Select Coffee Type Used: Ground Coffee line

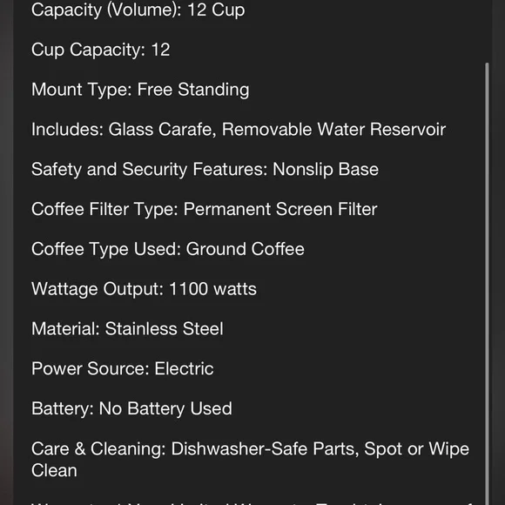(168, 249)
